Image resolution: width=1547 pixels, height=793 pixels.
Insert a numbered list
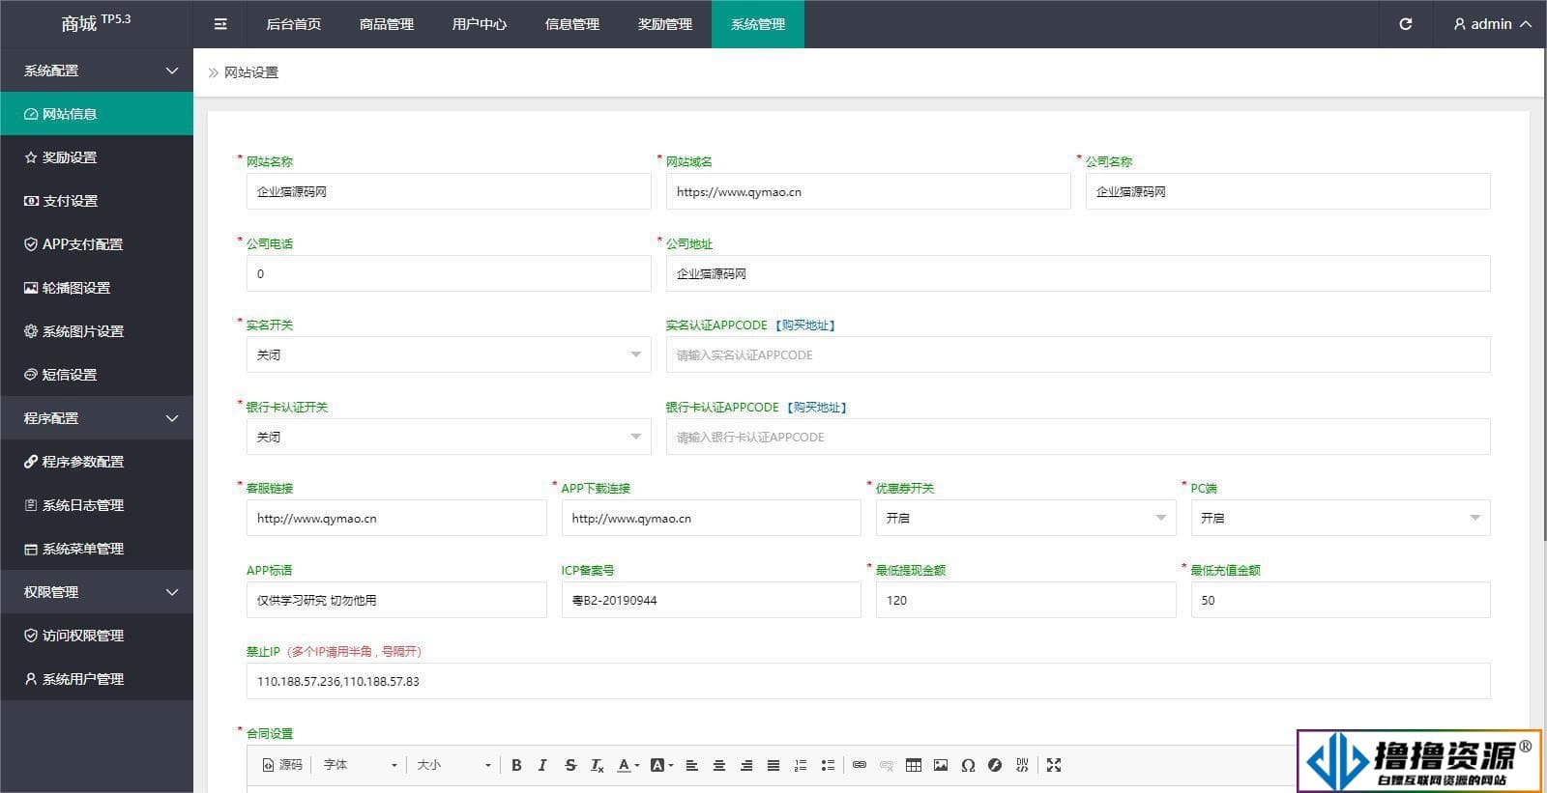pos(801,765)
